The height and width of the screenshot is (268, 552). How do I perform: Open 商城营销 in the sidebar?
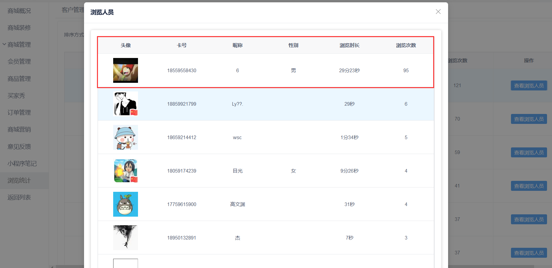click(x=19, y=130)
